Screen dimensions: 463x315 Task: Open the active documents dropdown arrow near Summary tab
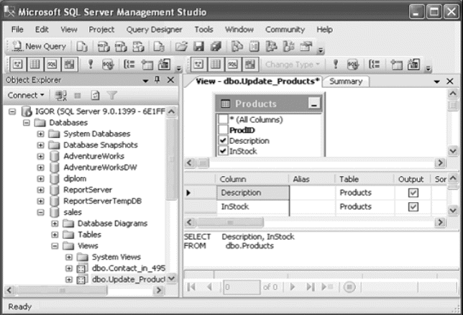(x=436, y=81)
